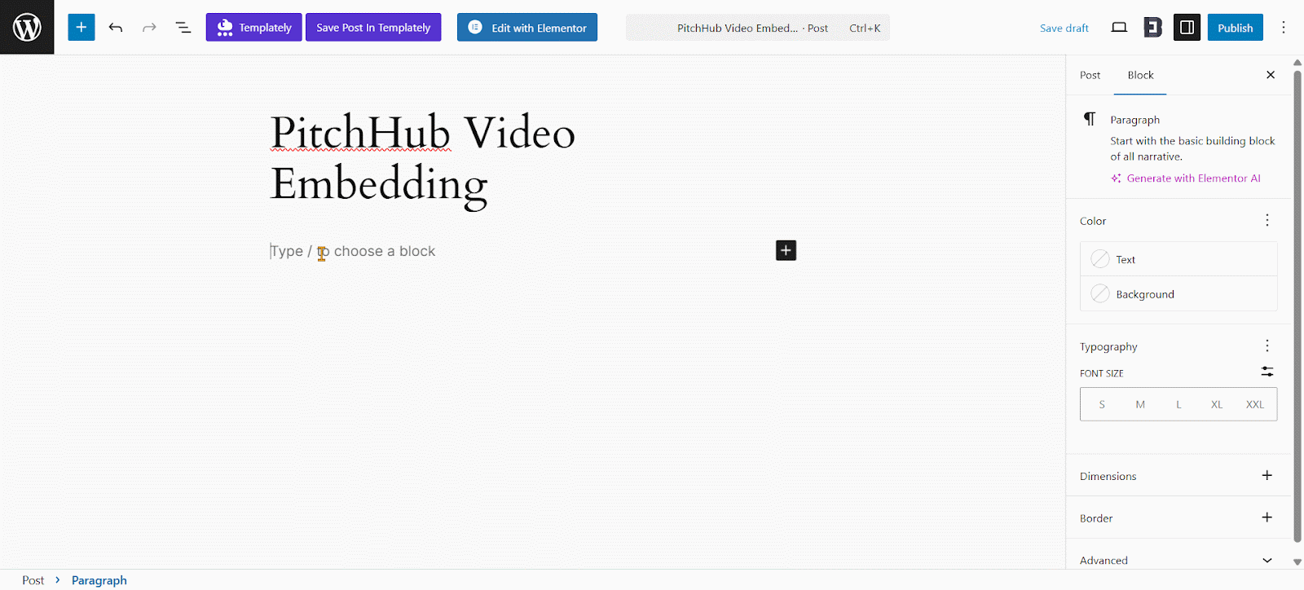
Task: Click the post title PitchHub Video Embedding
Action: (423, 158)
